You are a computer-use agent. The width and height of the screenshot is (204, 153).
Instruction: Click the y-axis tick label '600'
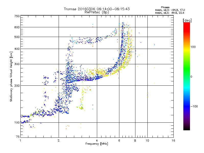[x=17, y=27]
